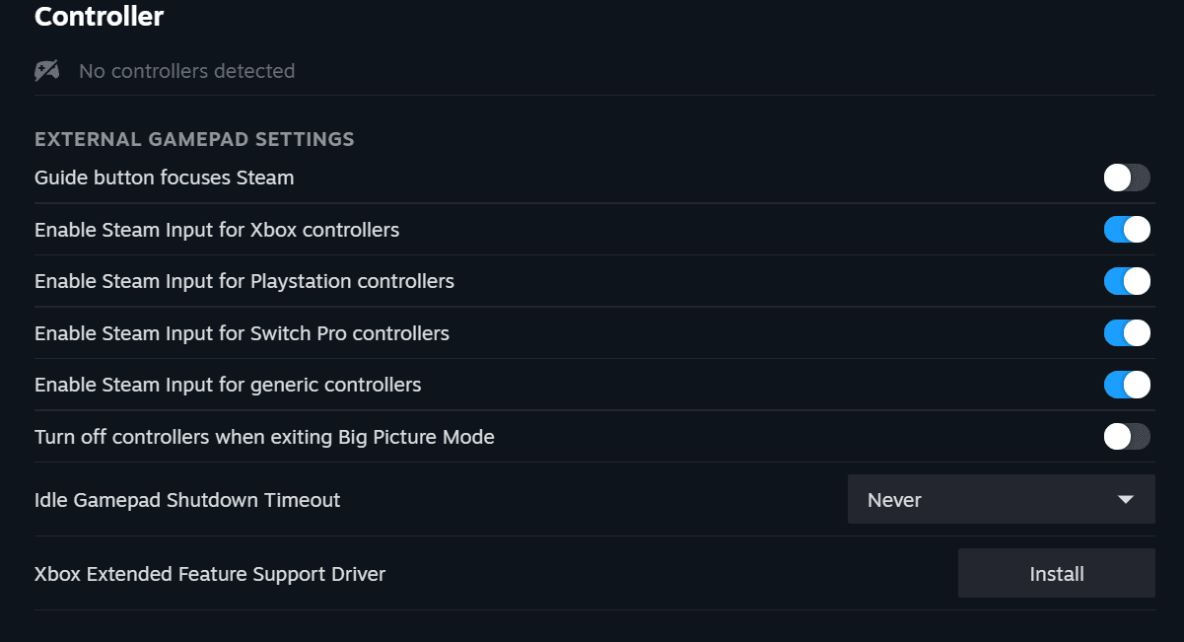This screenshot has width=1184, height=642.
Task: Click the Idle Gamepad Shutdown Timeout label text
Action: (x=187, y=500)
